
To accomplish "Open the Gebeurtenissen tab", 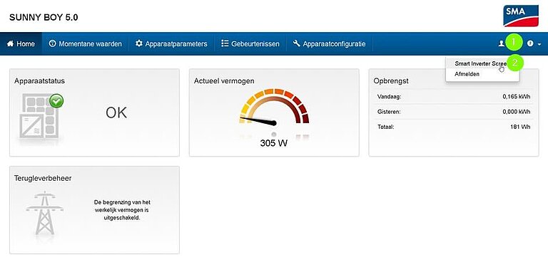I will click(250, 44).
